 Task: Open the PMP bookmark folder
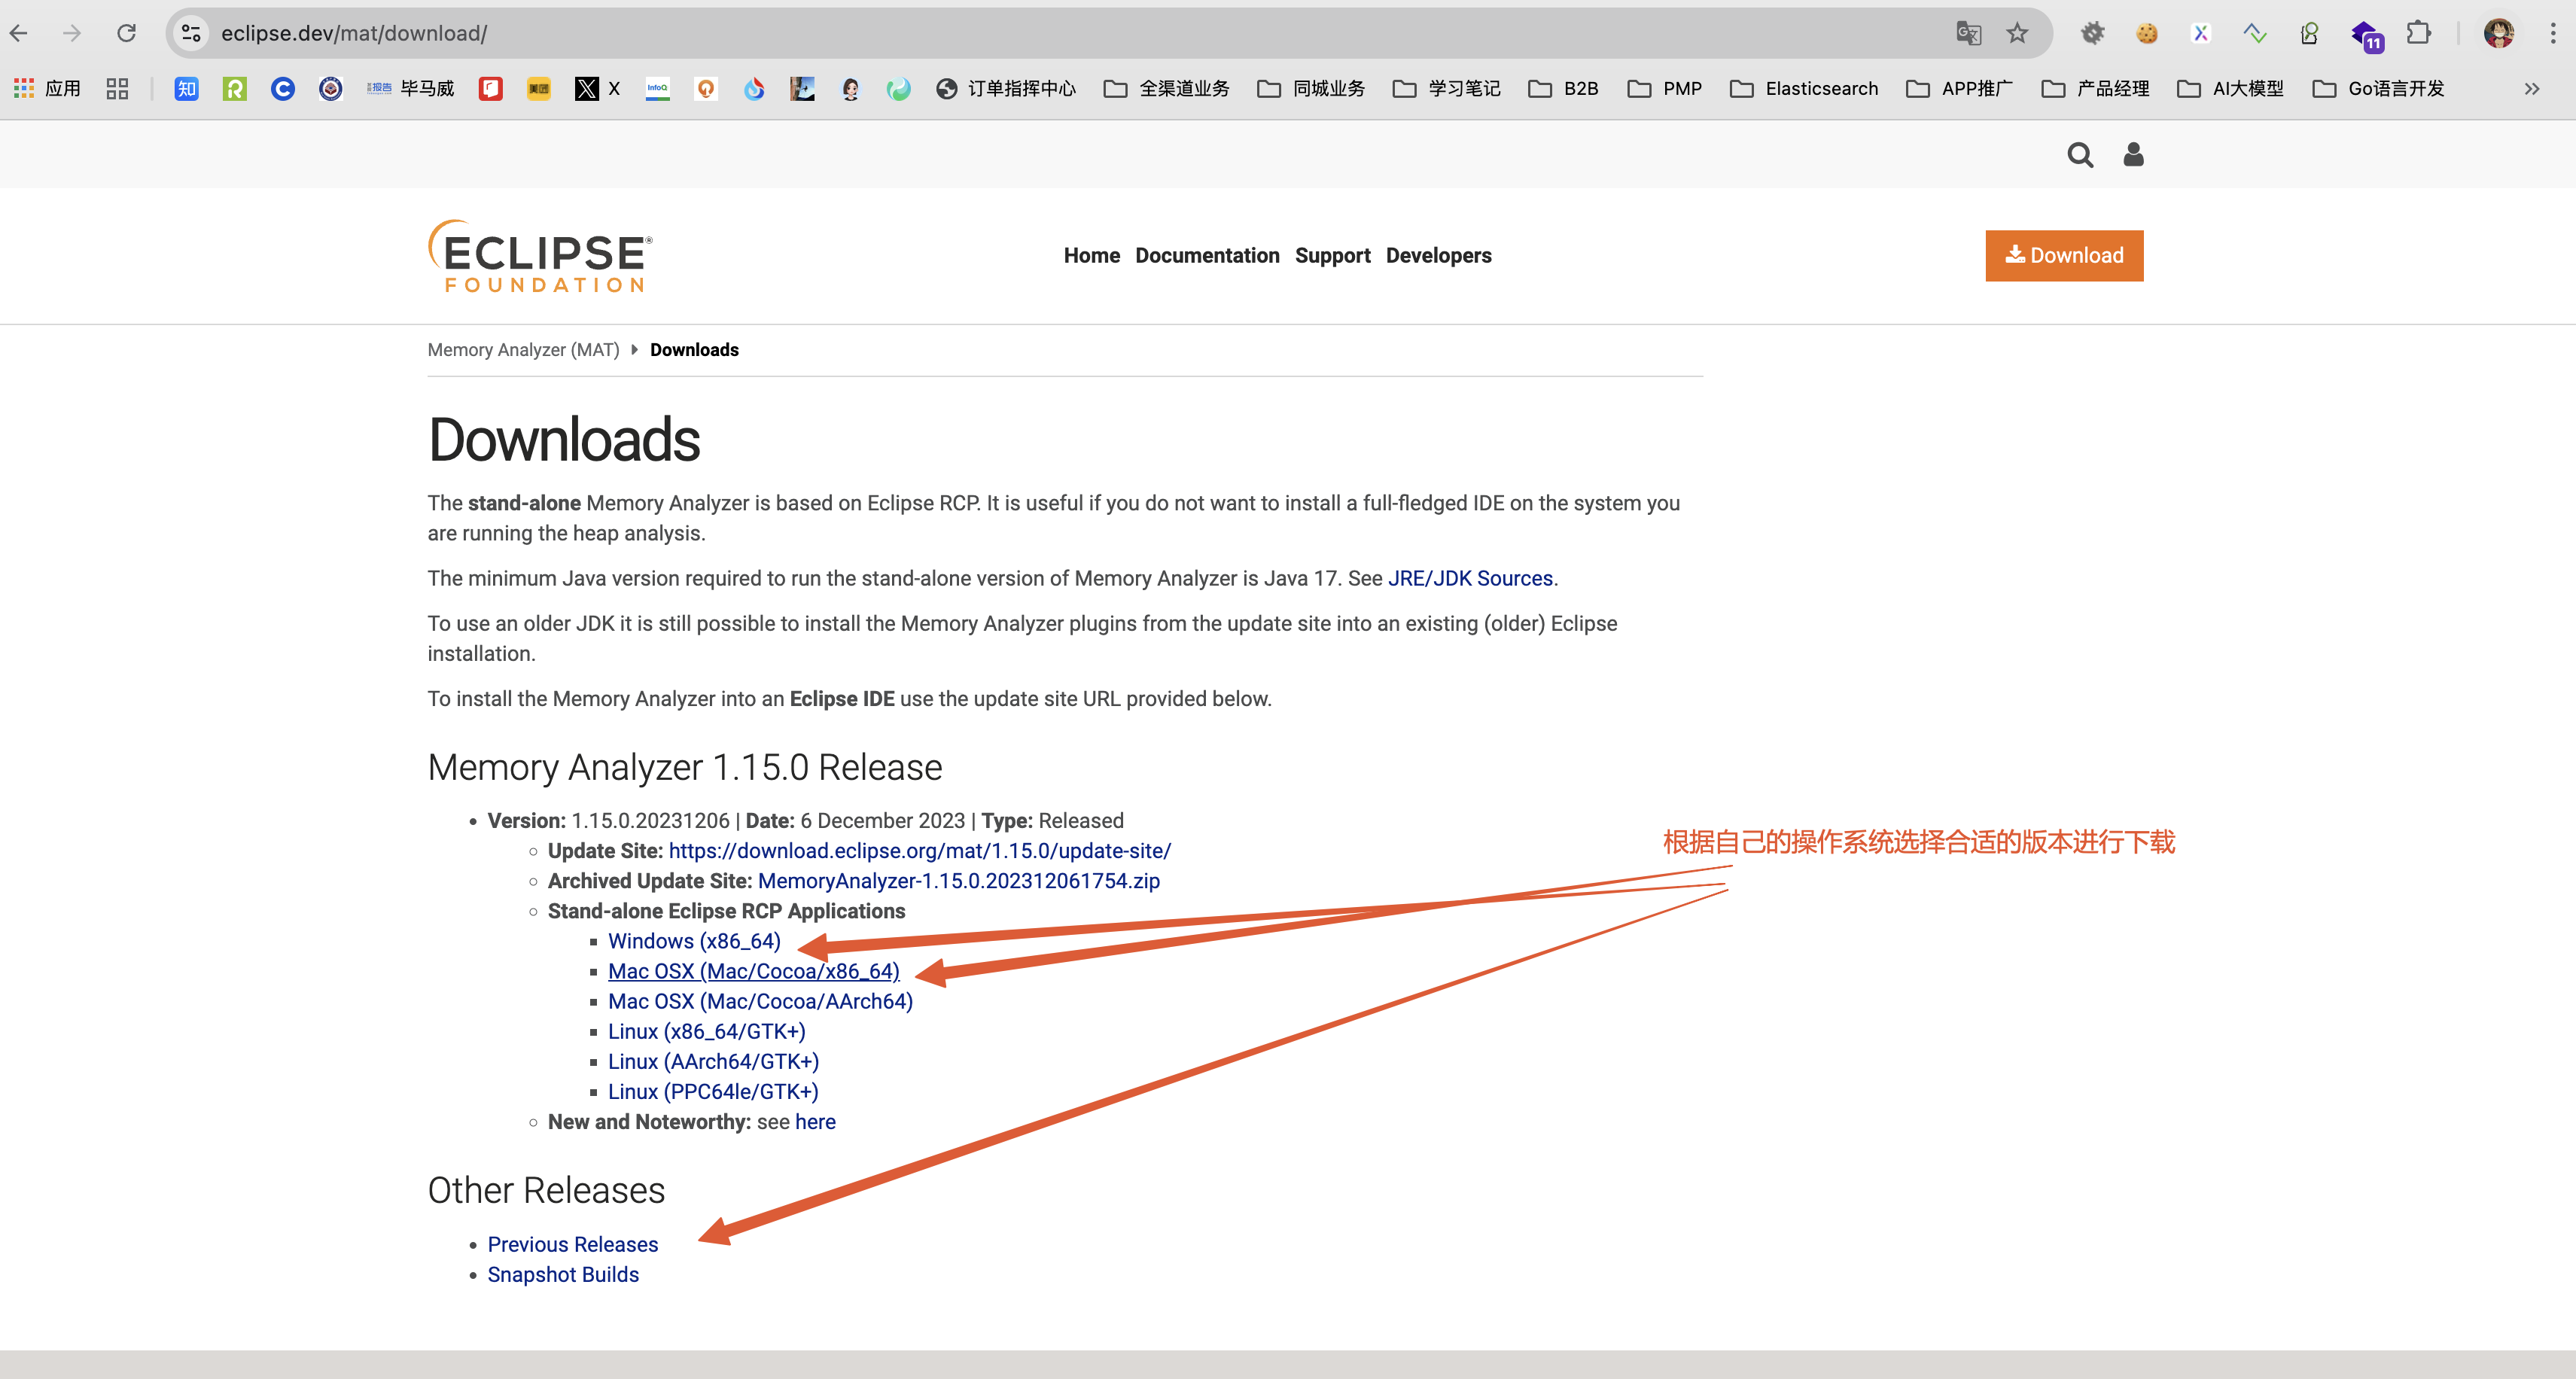(x=1665, y=88)
